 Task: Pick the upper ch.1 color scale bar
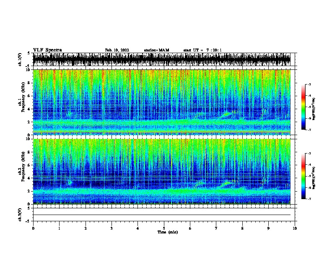[x=303, y=107]
